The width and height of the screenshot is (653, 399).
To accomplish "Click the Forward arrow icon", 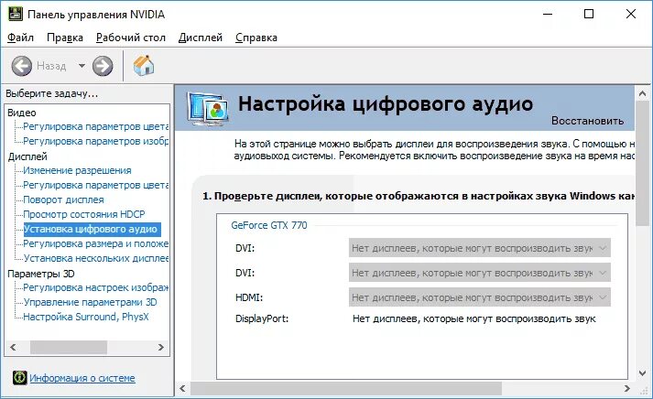I will [x=103, y=66].
